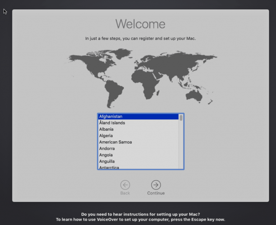The width and height of the screenshot is (276, 225).
Task: Choose Åland Islands from the list
Action: click(112, 123)
